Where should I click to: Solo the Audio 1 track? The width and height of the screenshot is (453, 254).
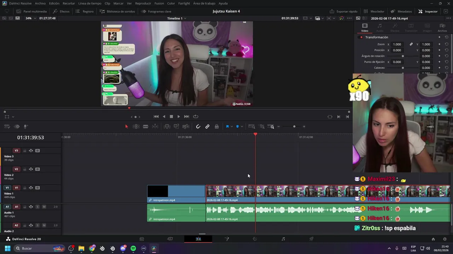click(x=38, y=207)
